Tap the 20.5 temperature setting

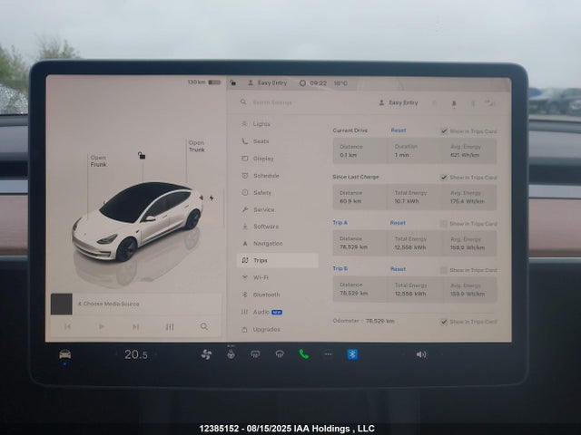click(136, 354)
